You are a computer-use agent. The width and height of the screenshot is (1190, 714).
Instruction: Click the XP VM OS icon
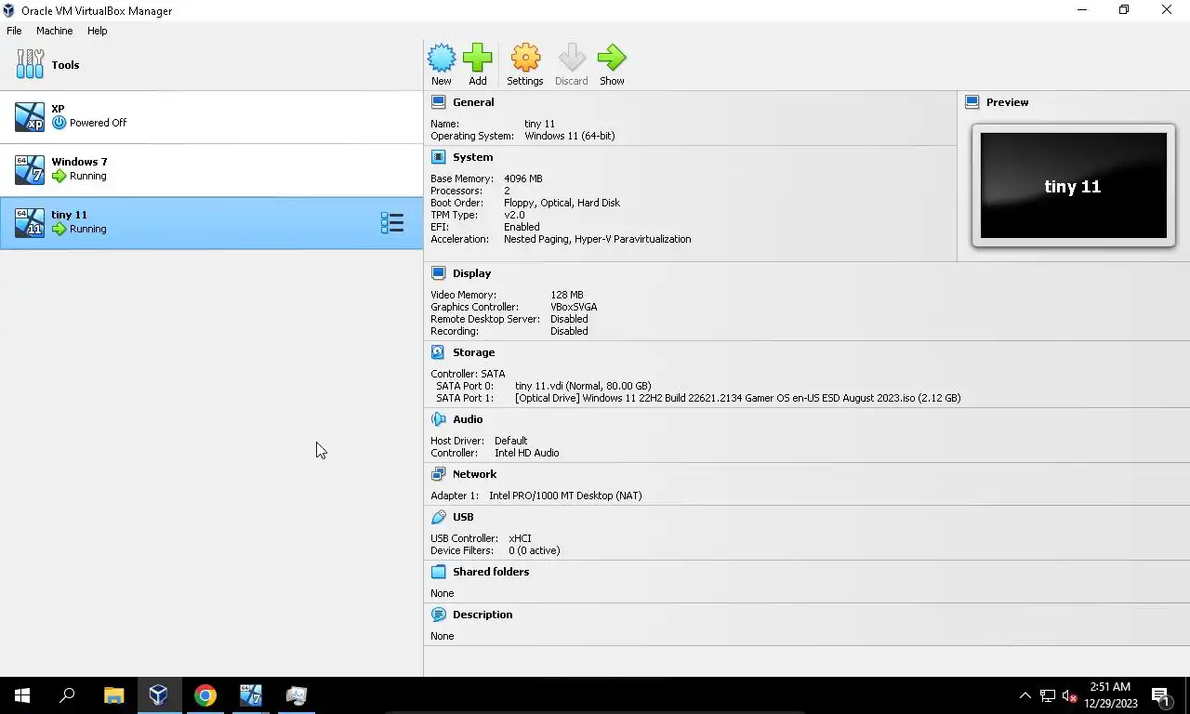click(30, 117)
